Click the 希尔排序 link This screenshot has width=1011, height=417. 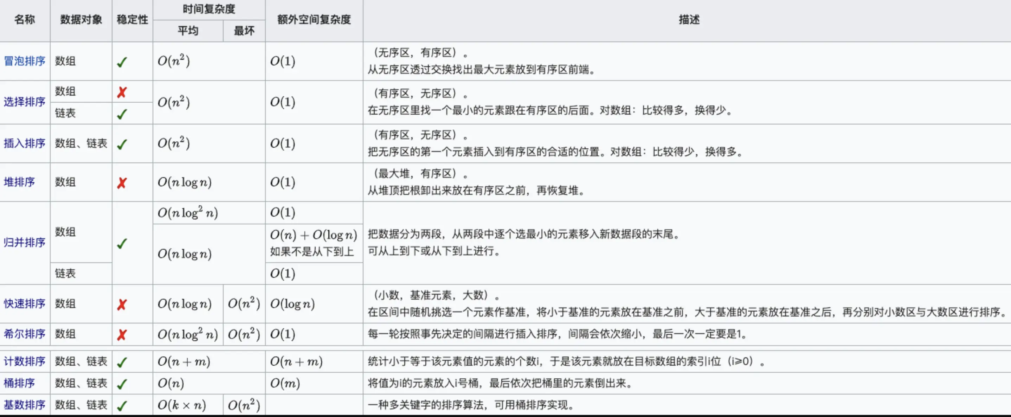pos(24,334)
